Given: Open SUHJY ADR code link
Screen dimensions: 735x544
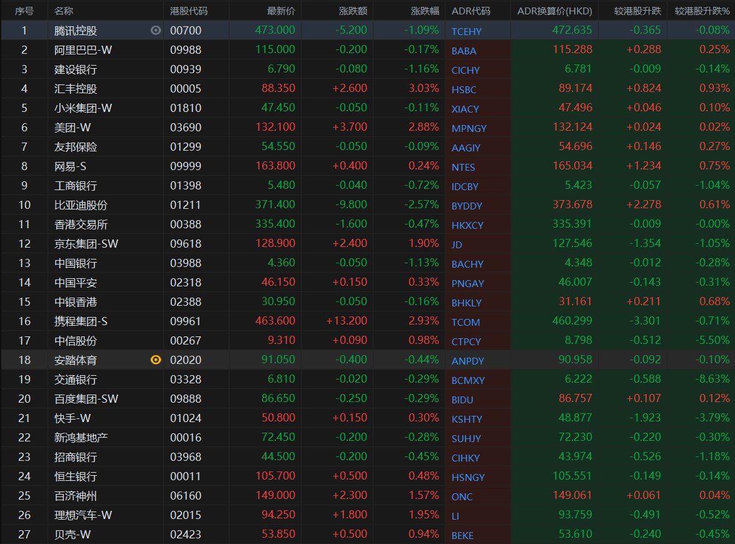Looking at the screenshot, I should tap(466, 438).
